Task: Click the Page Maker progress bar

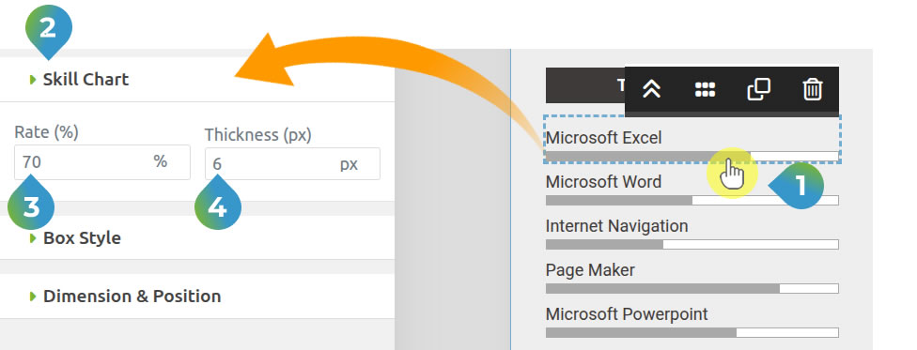Action: (692, 289)
